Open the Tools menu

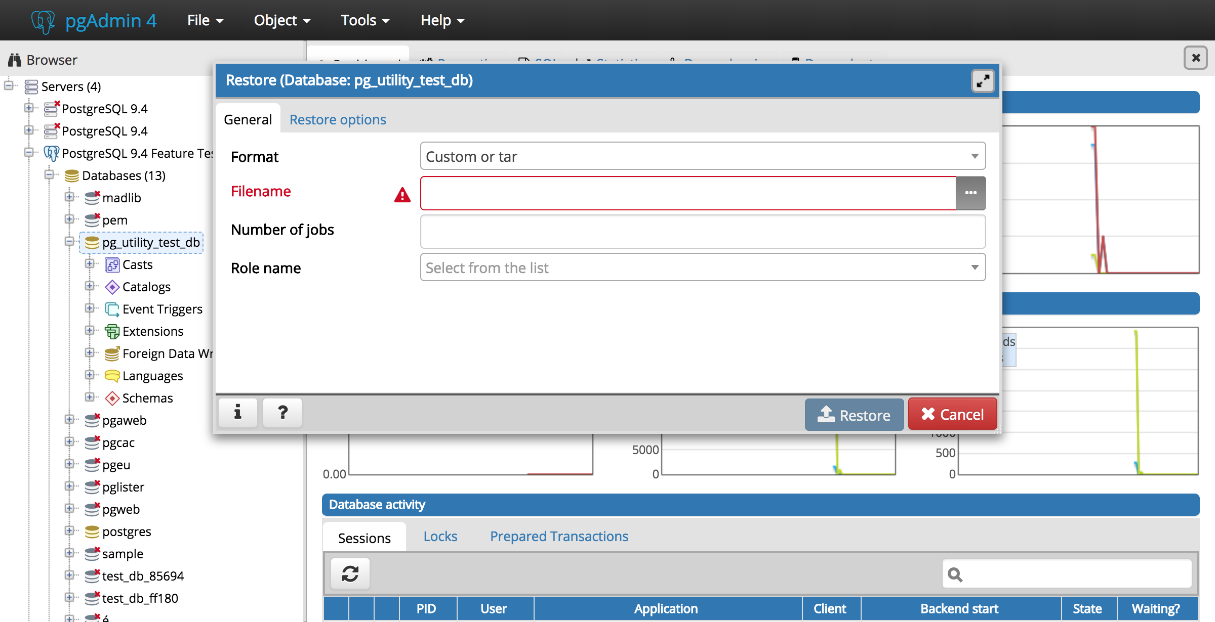point(364,20)
